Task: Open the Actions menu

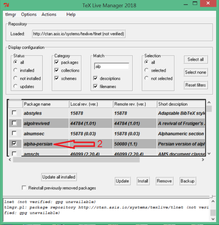Action: pos(49,14)
